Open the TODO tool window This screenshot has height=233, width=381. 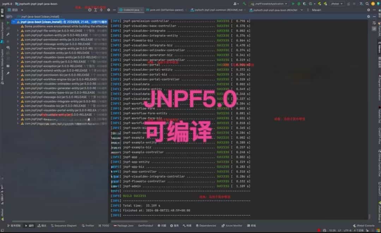104,226
